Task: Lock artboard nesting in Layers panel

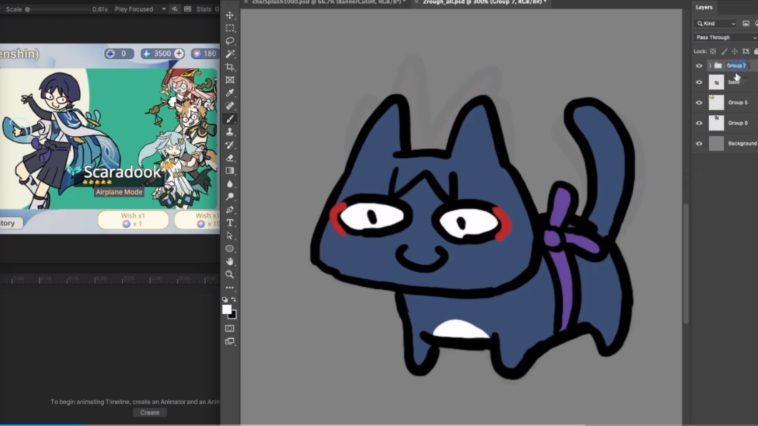Action: click(x=746, y=51)
